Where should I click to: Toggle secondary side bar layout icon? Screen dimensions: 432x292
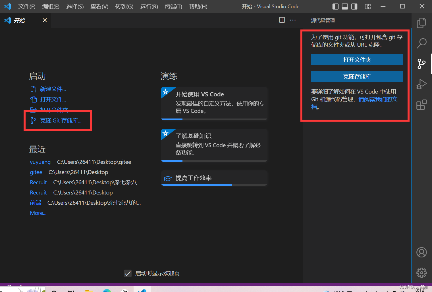click(354, 7)
